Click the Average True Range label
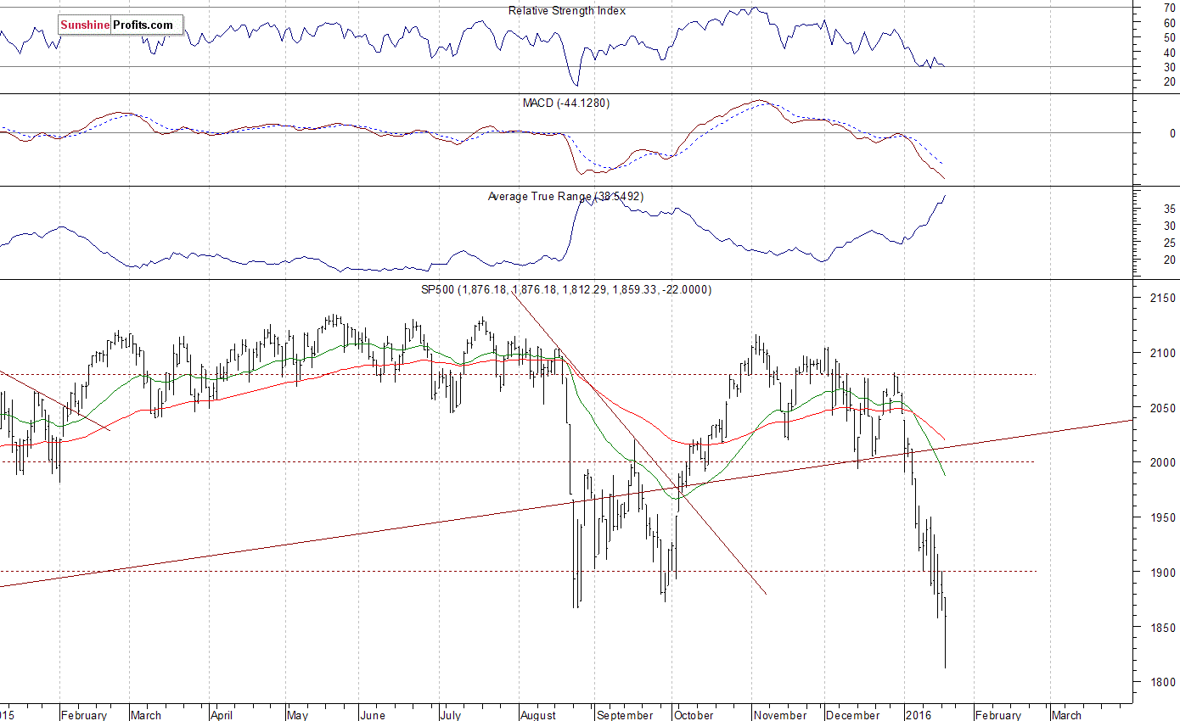This screenshot has width=1180, height=721. tap(565, 196)
